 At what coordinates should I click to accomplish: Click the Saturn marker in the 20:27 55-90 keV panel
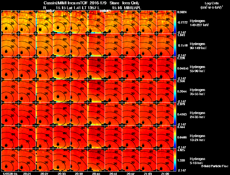(x=40, y=76)
